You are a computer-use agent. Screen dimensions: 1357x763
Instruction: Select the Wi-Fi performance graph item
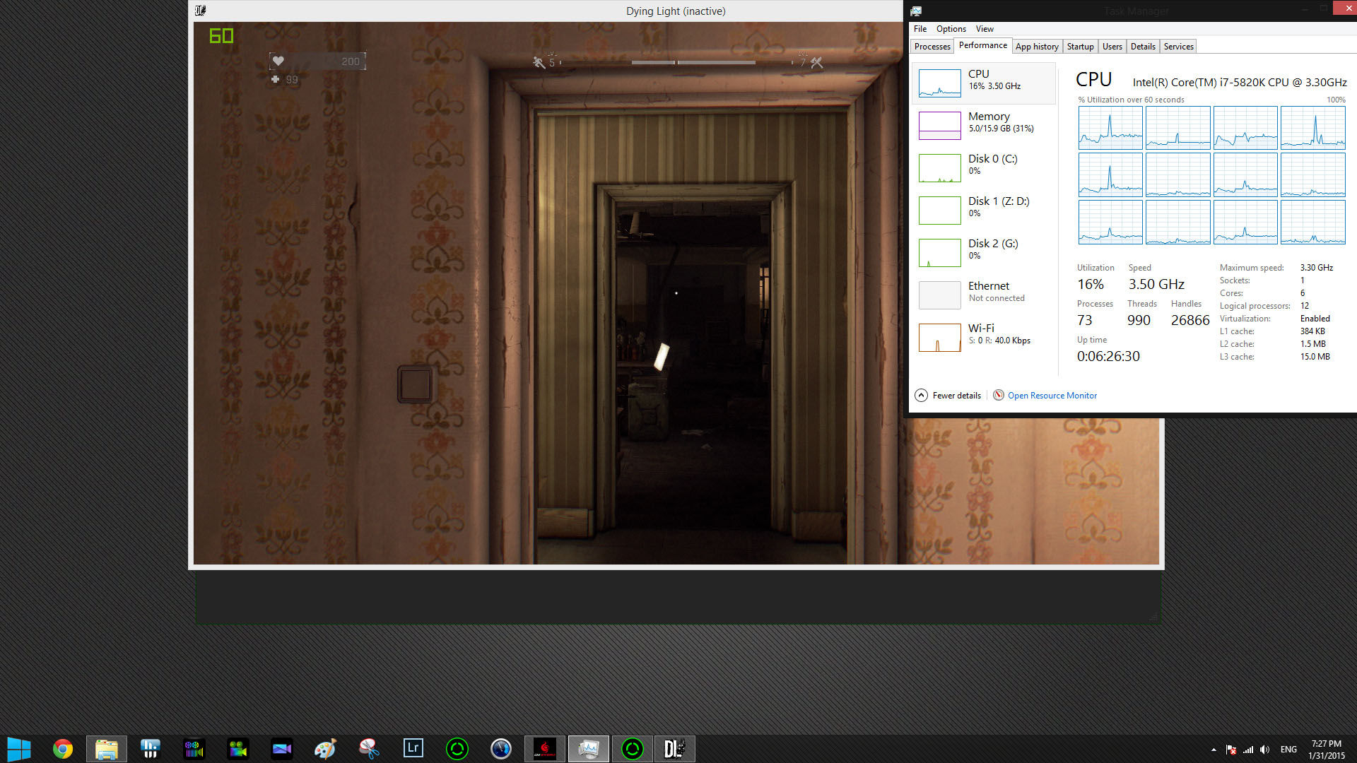point(984,337)
